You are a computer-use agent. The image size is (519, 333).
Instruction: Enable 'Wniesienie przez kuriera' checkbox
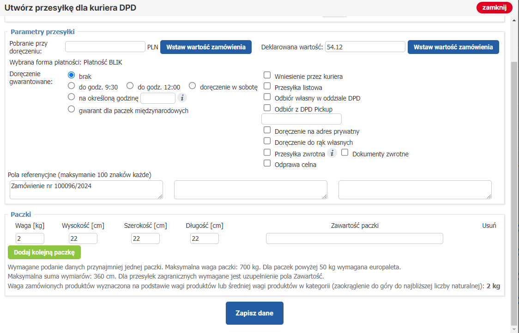pos(267,75)
